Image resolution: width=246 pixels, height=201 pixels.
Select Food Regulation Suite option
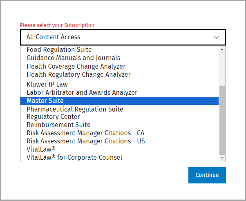119,49
